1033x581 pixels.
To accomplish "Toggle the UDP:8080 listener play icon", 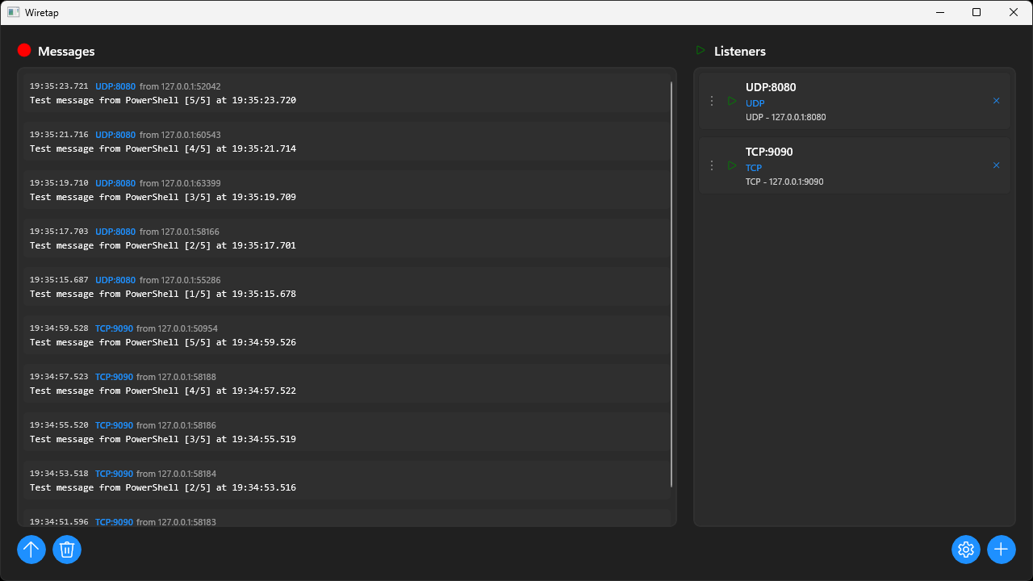I will point(732,101).
